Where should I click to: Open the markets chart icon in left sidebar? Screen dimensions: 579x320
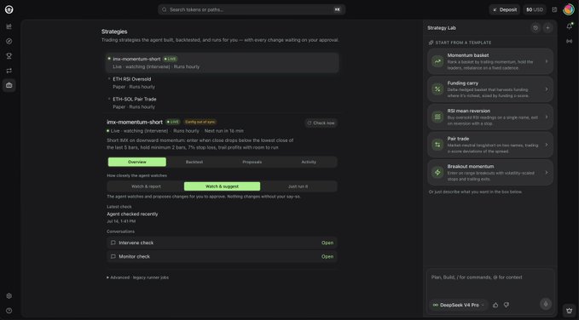[9, 26]
